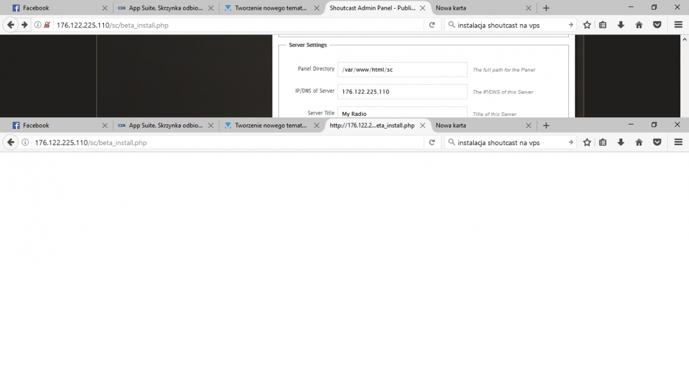The height and width of the screenshot is (387, 689).
Task: Close Shoutcast Admin Panel tab
Action: (x=423, y=8)
